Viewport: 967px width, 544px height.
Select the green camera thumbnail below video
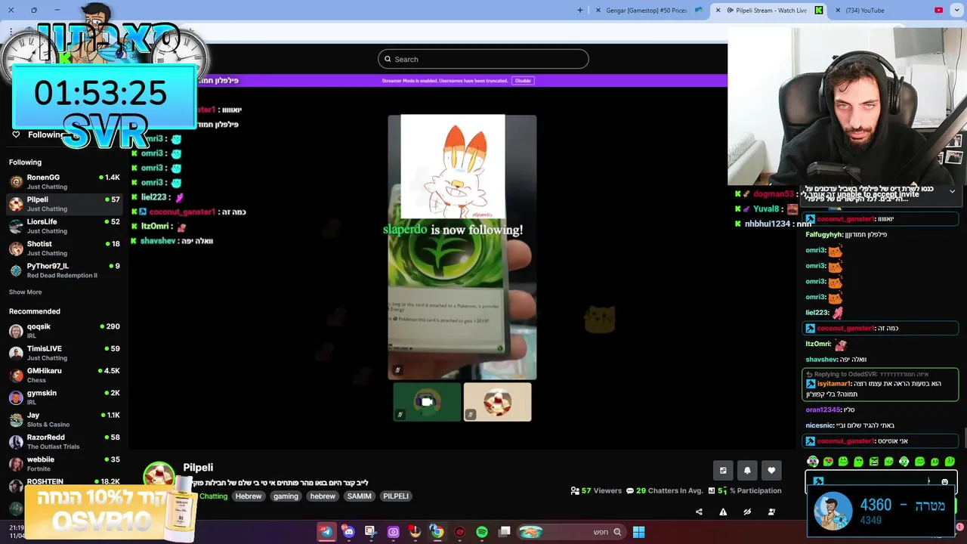[427, 401]
